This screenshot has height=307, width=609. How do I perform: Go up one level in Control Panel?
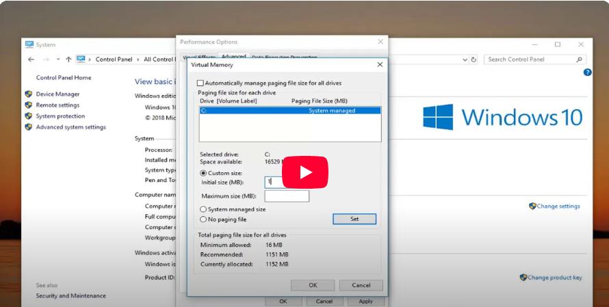(68, 59)
